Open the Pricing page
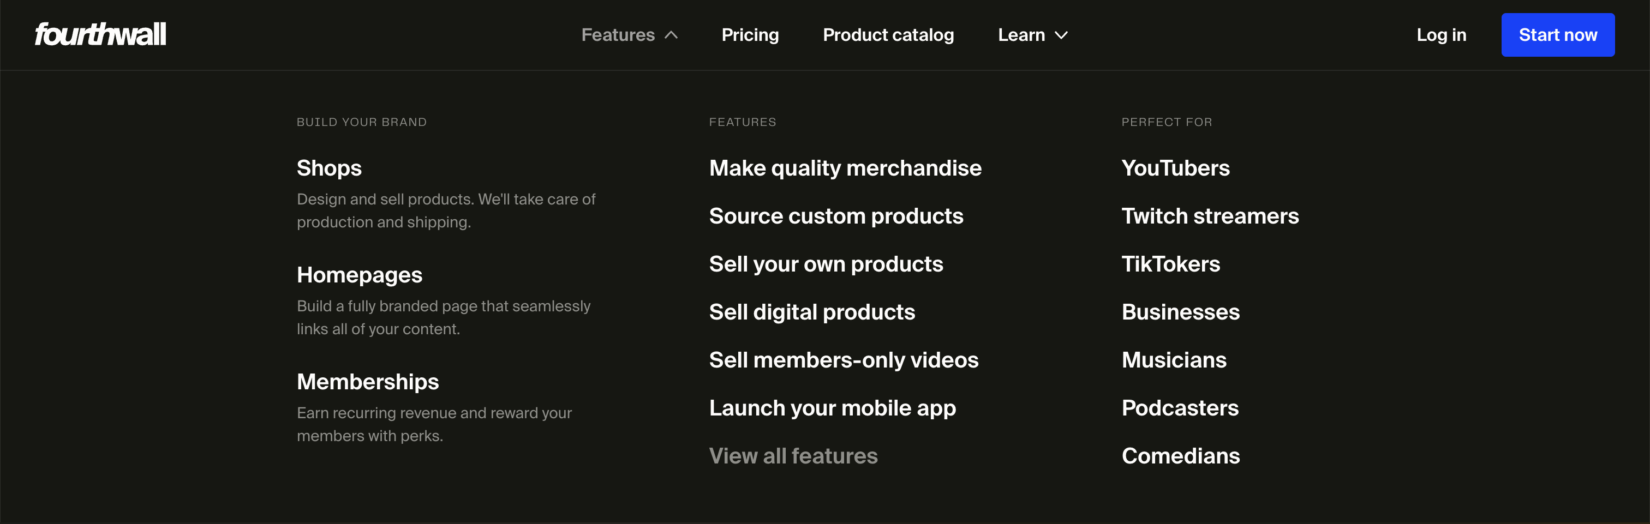Image resolution: width=1650 pixels, height=524 pixels. (749, 35)
